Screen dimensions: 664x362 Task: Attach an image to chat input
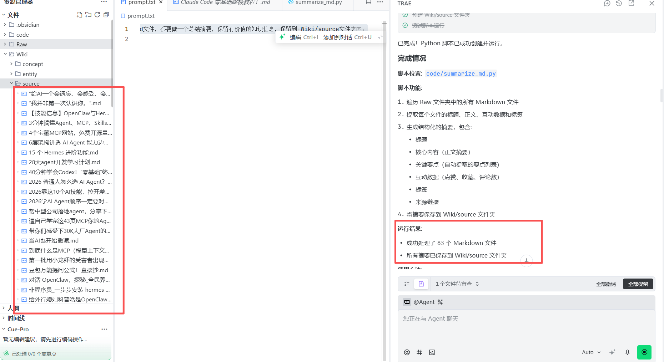(432, 352)
